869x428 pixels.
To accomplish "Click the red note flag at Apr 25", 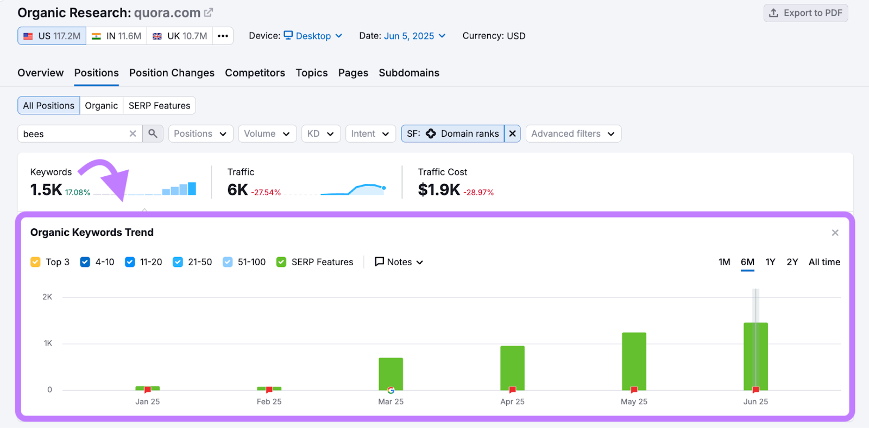I will [512, 389].
